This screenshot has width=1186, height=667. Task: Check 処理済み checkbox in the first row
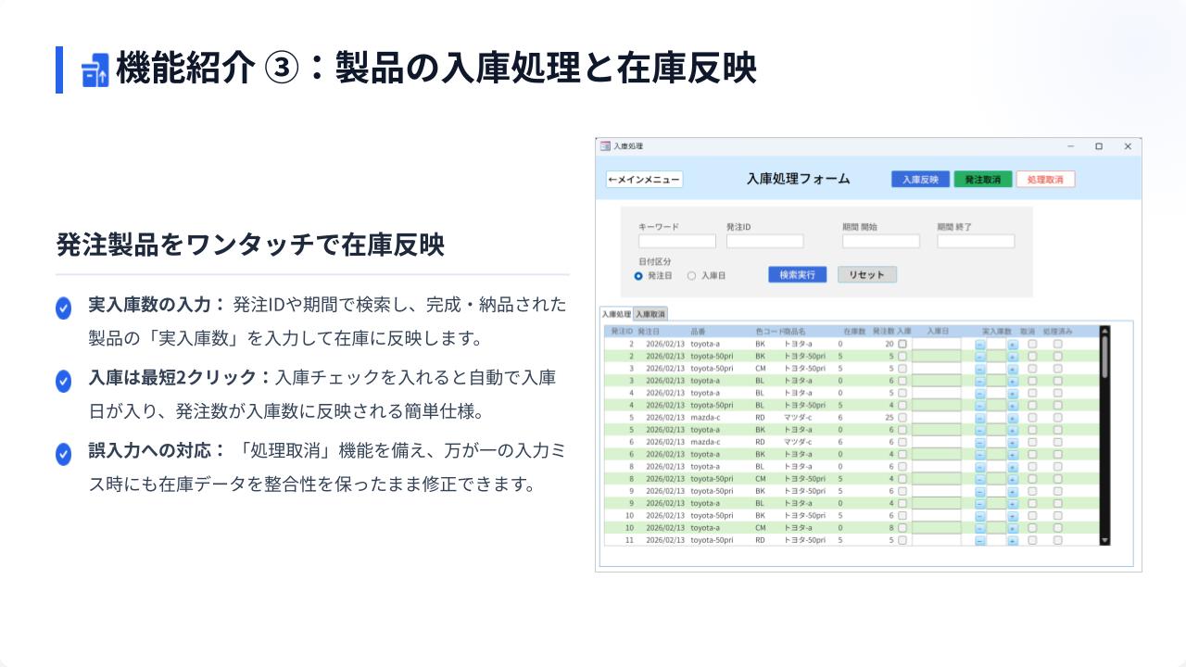(x=1058, y=344)
